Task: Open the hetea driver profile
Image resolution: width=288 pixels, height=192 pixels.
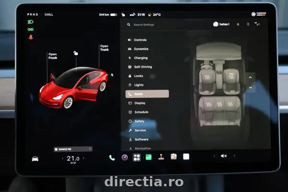Action: [x=221, y=24]
